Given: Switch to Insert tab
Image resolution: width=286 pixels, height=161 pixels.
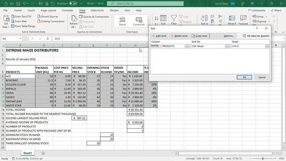Looking at the screenshot, I should tap(31, 10).
